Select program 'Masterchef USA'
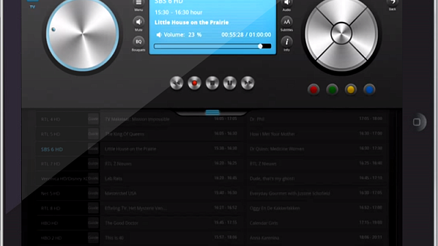Screen dimensions: 438x246 (x=120, y=193)
